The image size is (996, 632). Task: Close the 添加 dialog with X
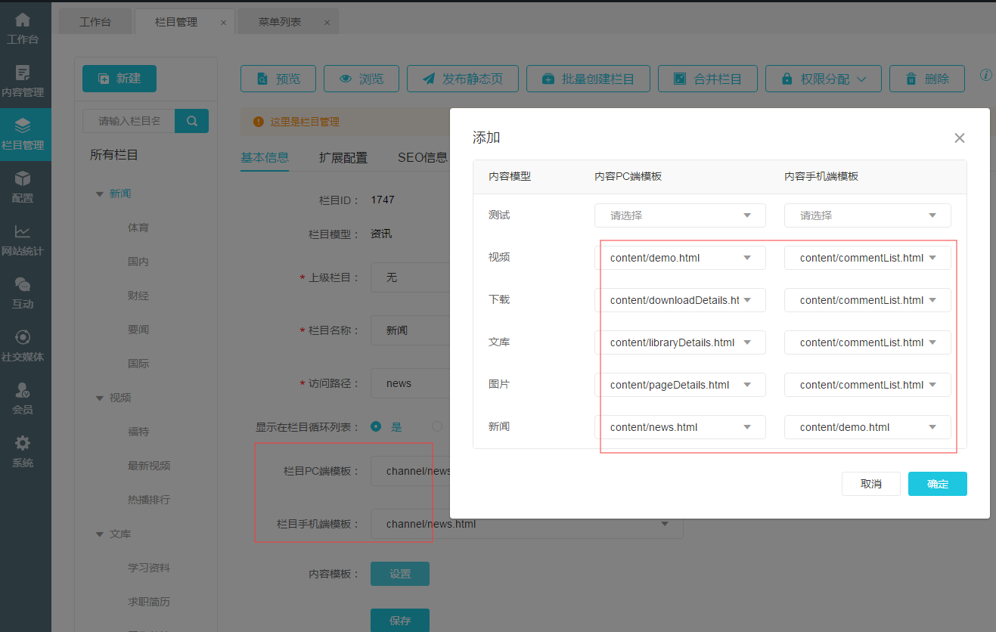(x=959, y=138)
